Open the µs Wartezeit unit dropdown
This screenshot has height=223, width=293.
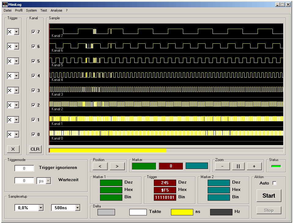pos(48,181)
